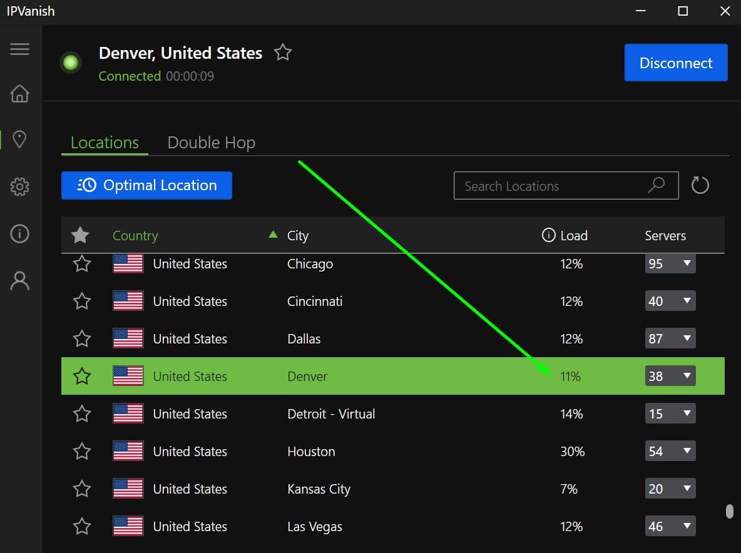This screenshot has height=553, width=741.
Task: Click the Country sort arrow indicator
Action: tap(273, 234)
